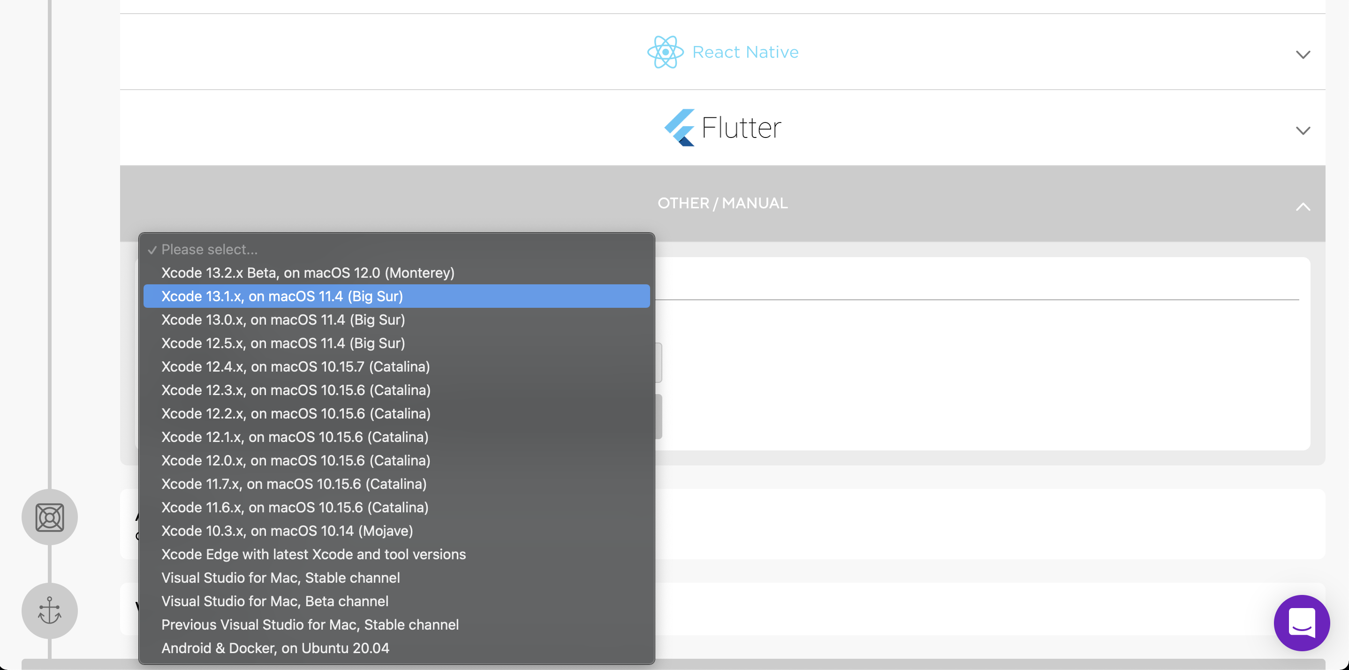Select Visual Studio for Mac, Stable channel
The width and height of the screenshot is (1349, 670).
click(x=280, y=578)
